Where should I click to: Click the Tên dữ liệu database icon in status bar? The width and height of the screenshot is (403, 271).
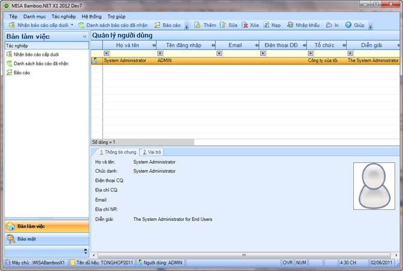click(73, 263)
